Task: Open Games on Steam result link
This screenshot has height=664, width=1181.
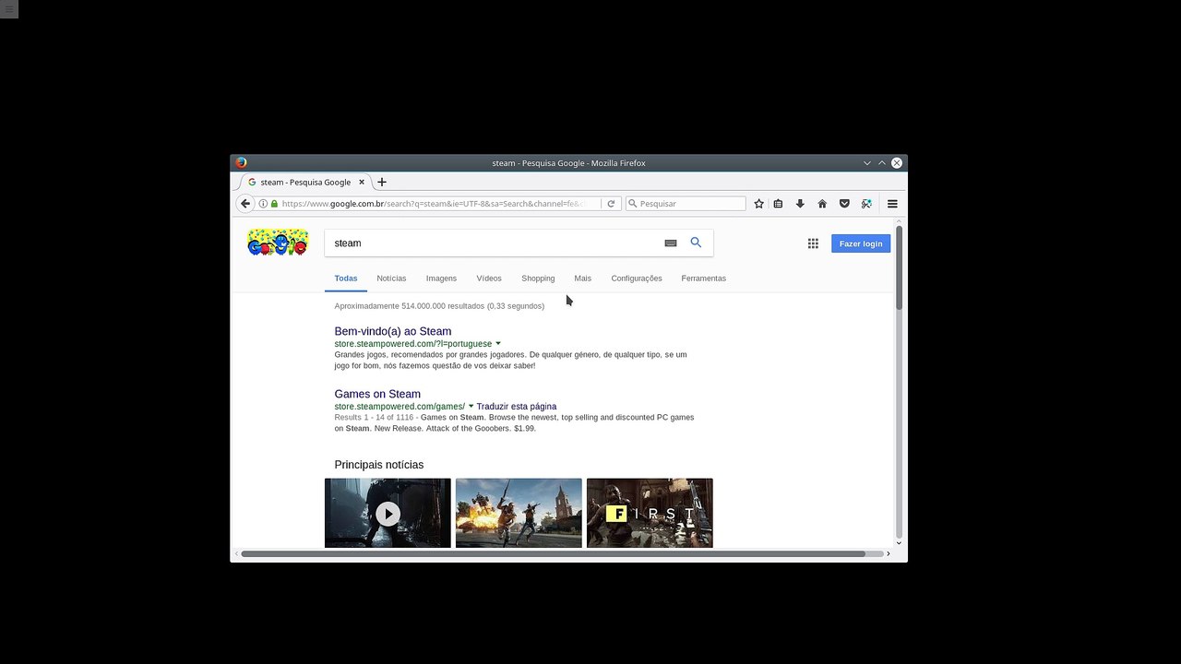Action: coord(377,394)
